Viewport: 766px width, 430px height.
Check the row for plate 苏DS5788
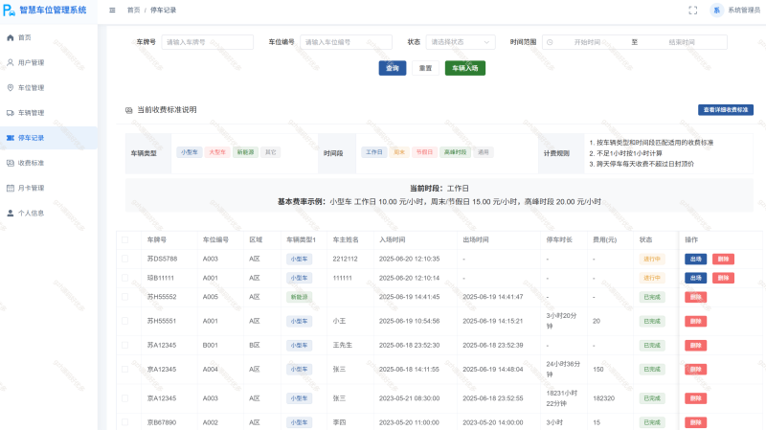click(125, 259)
